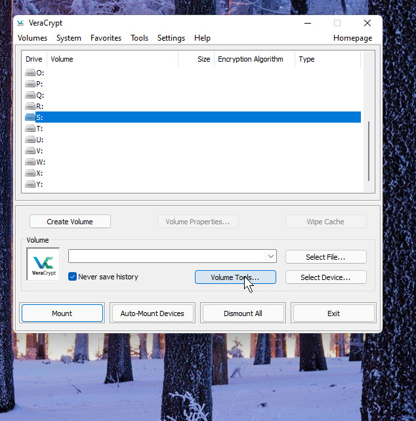
Task: Select the "Y:" drive letter text
Action: point(39,184)
